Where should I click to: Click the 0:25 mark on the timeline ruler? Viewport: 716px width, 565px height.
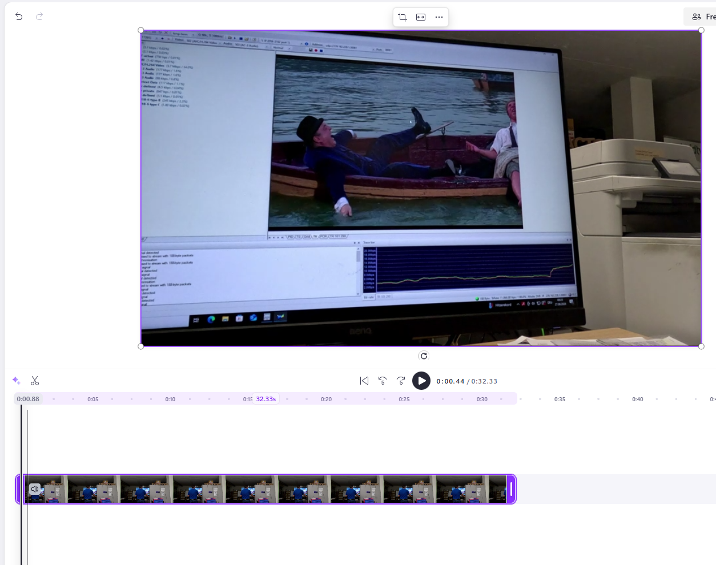coord(404,399)
